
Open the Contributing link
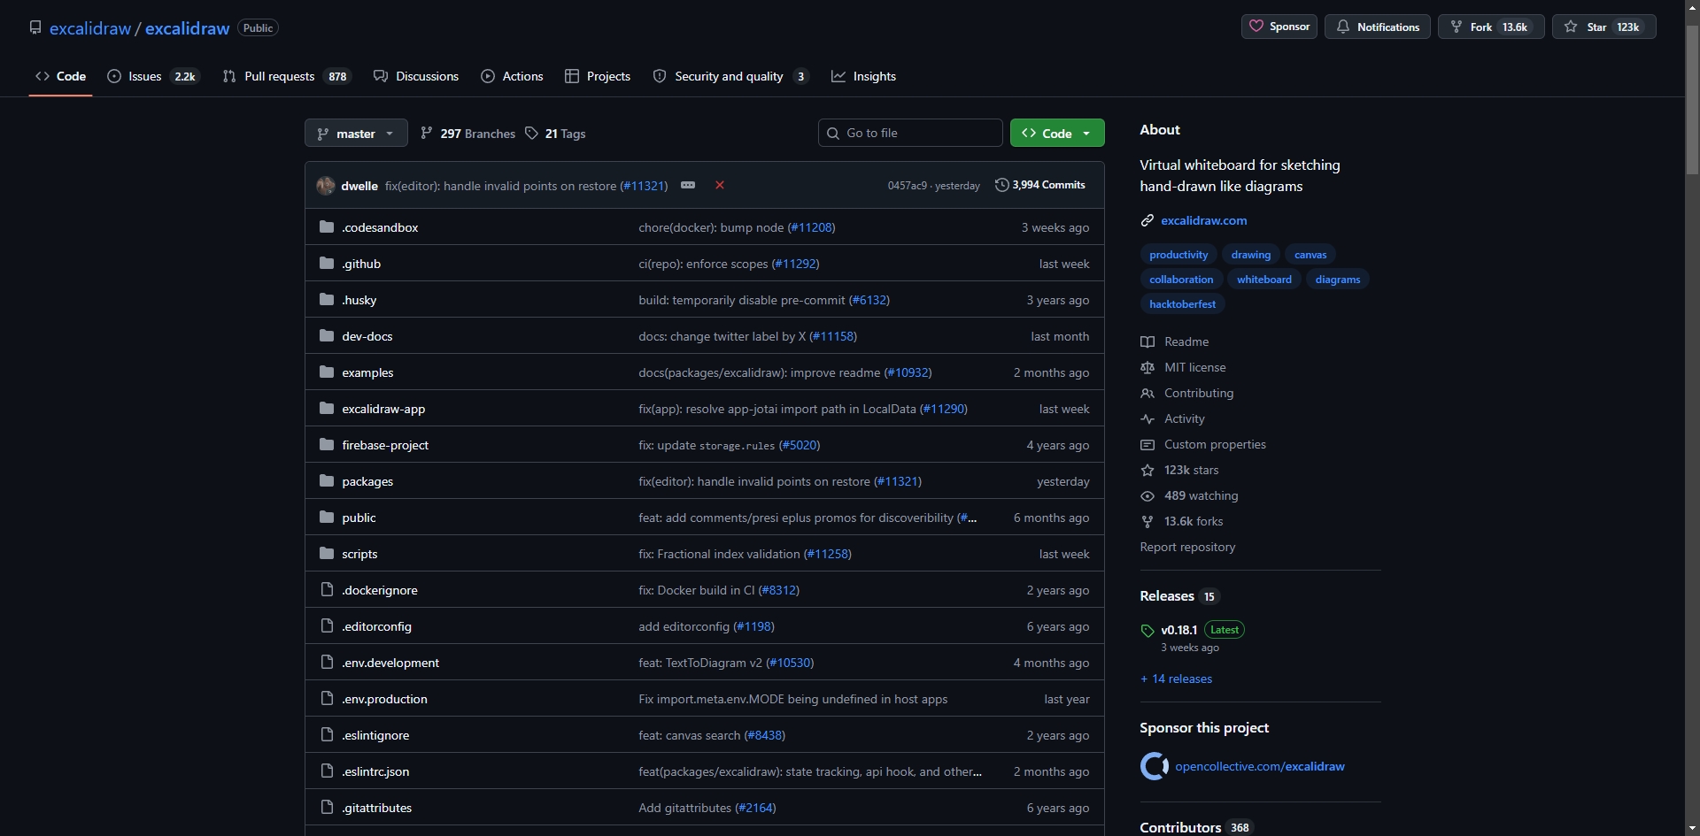(x=1186, y=393)
